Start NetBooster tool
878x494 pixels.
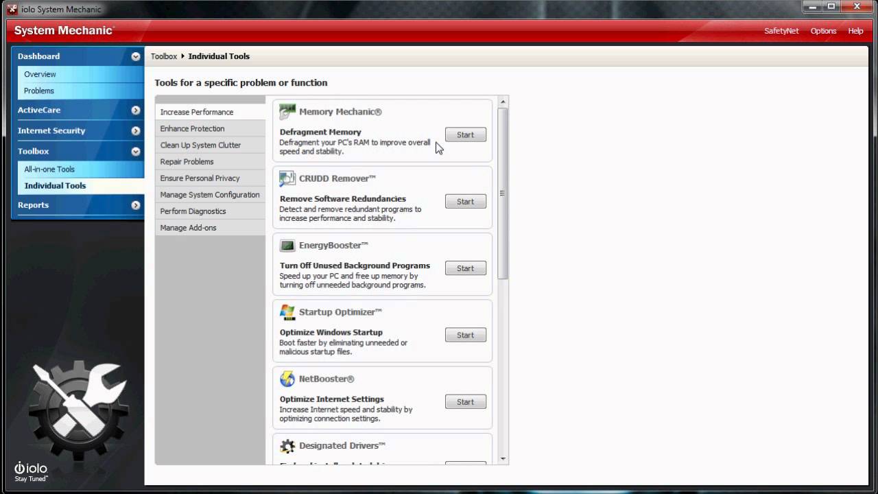[465, 401]
